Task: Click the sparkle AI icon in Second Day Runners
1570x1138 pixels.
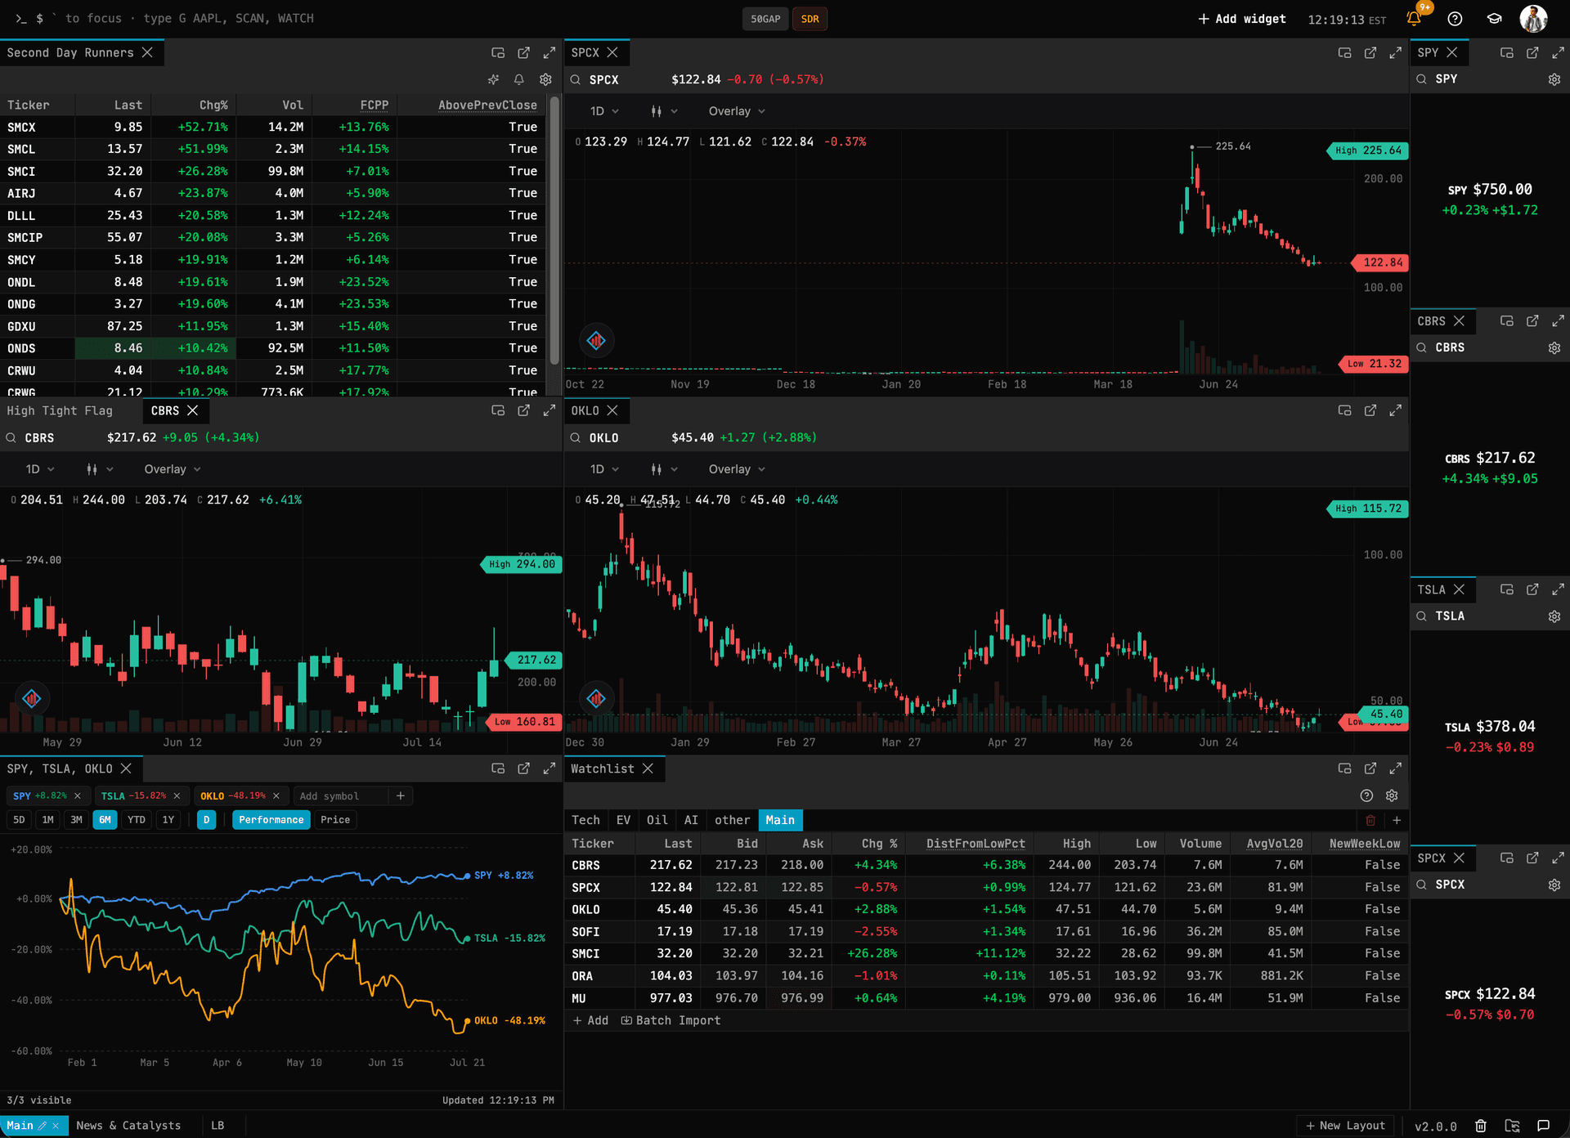Action: (493, 79)
